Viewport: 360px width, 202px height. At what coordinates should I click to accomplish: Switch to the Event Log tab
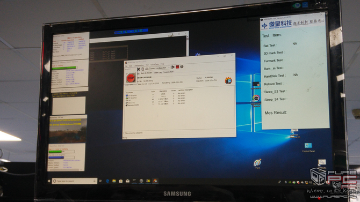coord(157,72)
